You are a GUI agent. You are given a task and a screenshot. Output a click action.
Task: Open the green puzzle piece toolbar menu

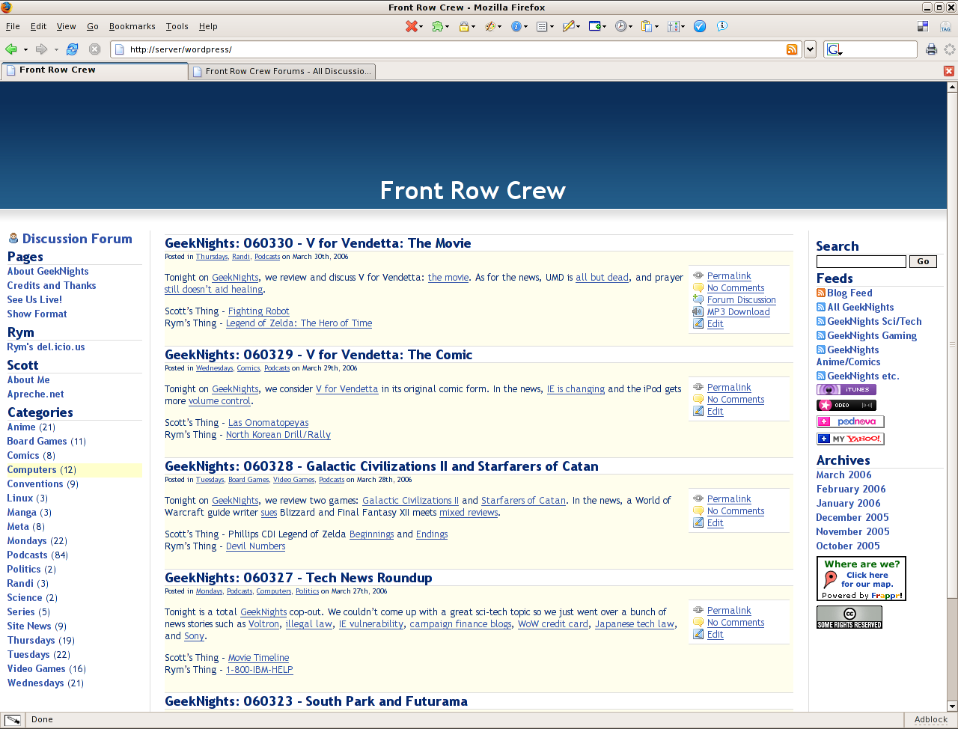441,26
